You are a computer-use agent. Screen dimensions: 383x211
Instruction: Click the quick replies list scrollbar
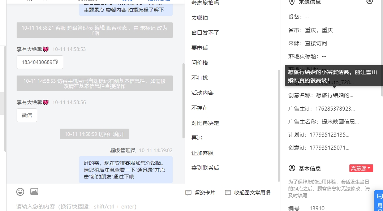(279, 125)
